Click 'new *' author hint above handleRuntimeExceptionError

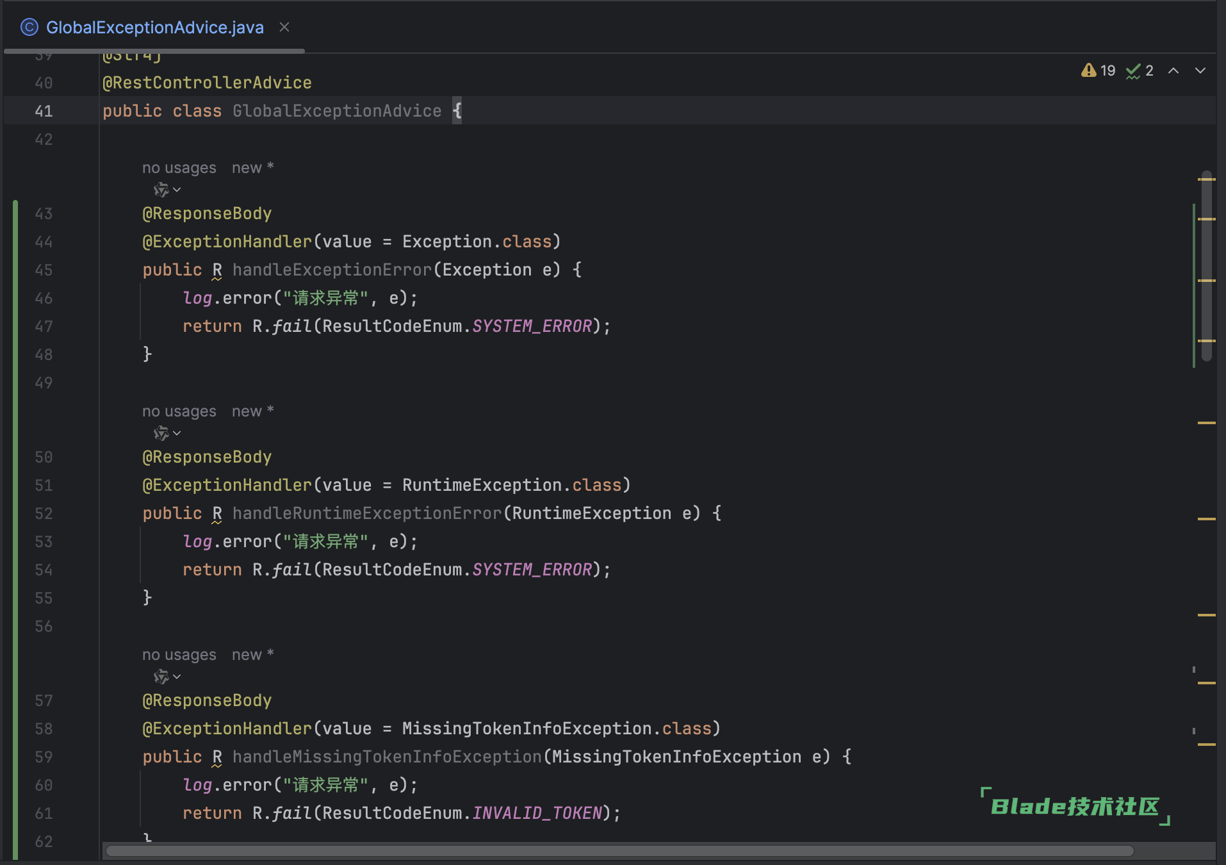(x=253, y=411)
